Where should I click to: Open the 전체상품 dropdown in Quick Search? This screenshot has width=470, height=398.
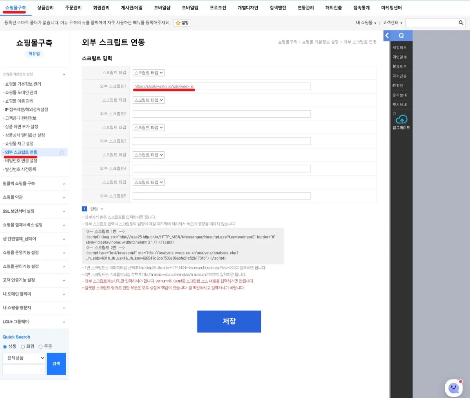coord(24,358)
